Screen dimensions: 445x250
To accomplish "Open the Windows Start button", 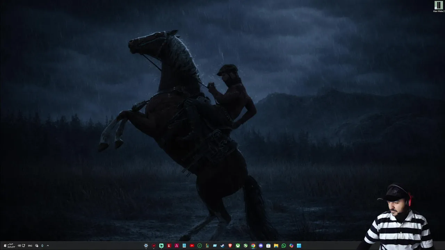I will (299, 245).
